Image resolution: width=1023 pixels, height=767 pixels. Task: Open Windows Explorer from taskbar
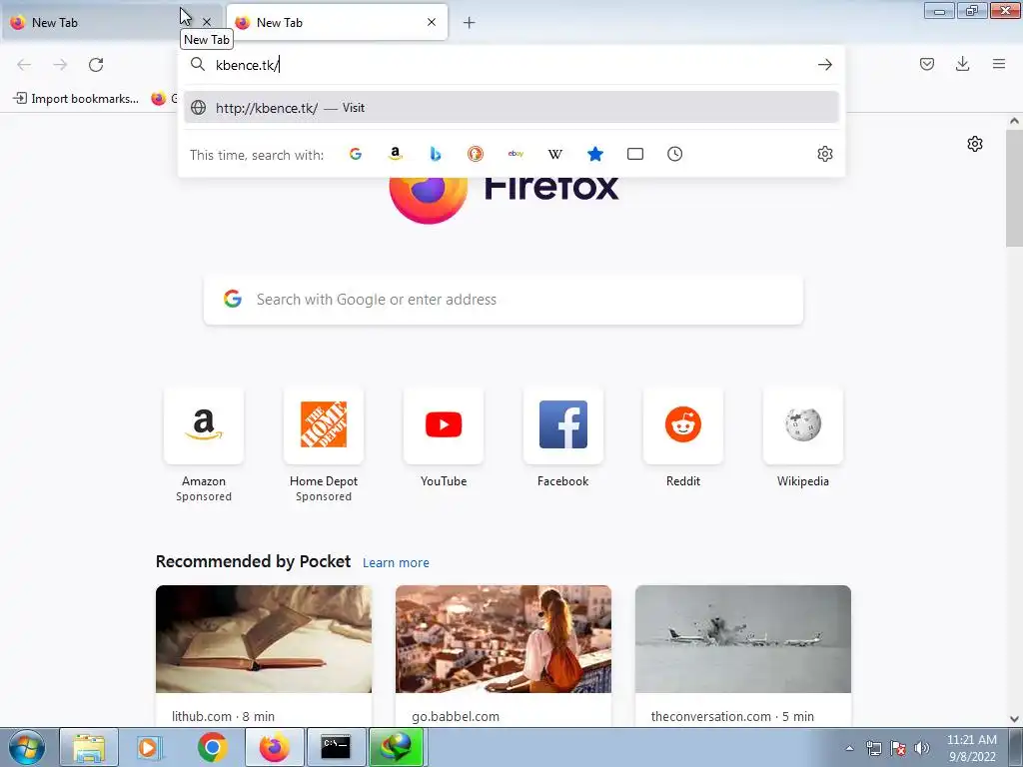(x=89, y=747)
